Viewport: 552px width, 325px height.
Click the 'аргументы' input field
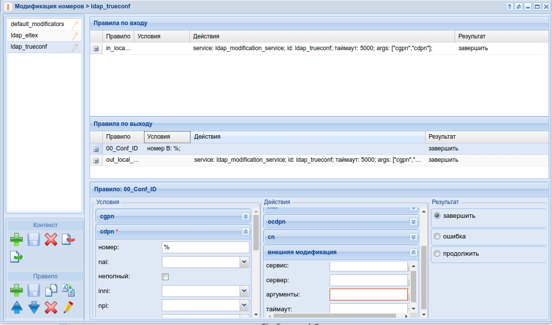[x=368, y=295]
